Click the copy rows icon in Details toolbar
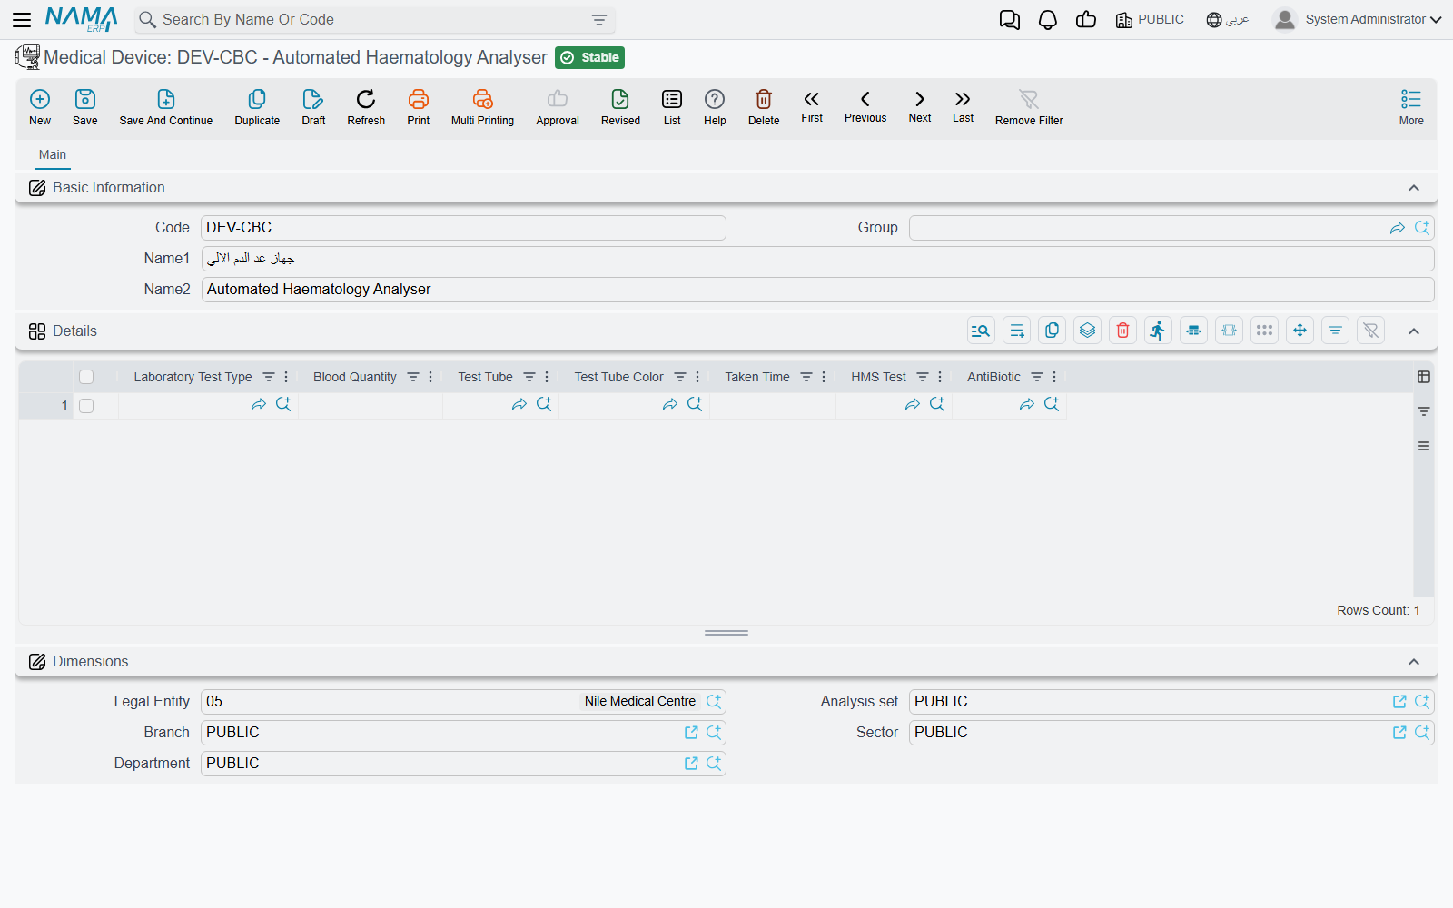The width and height of the screenshot is (1453, 908). click(x=1053, y=331)
